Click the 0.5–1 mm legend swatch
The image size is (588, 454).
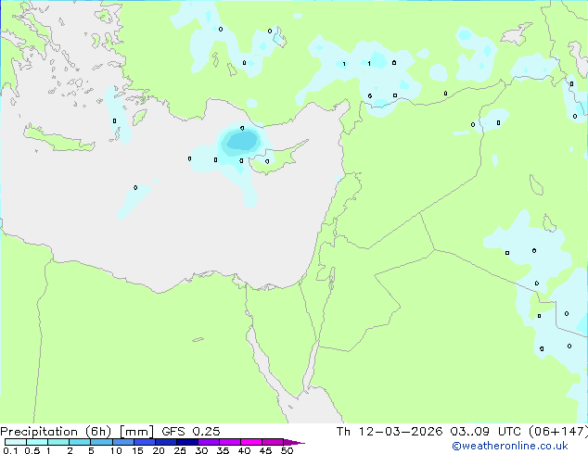pyautogui.click(x=37, y=442)
